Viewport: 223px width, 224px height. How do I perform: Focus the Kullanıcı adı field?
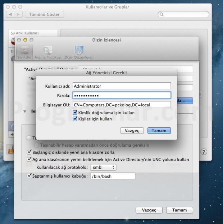tap(122, 86)
